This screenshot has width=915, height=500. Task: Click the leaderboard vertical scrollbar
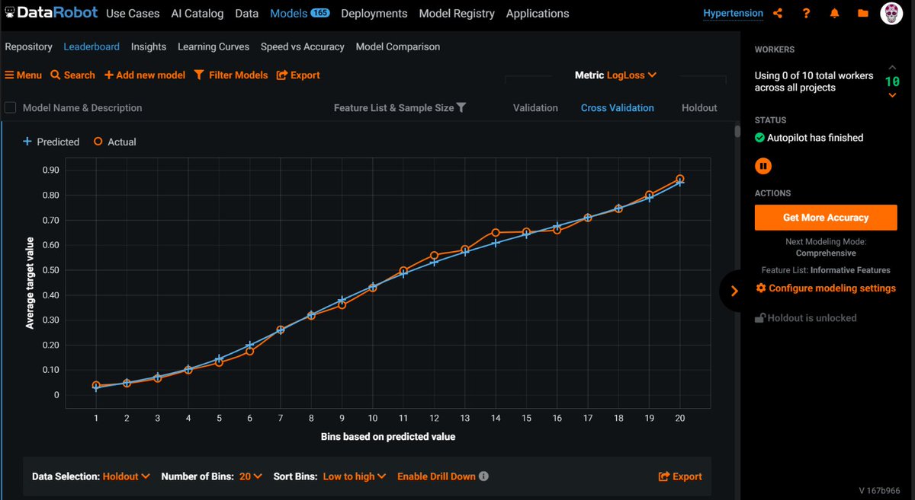(737, 131)
